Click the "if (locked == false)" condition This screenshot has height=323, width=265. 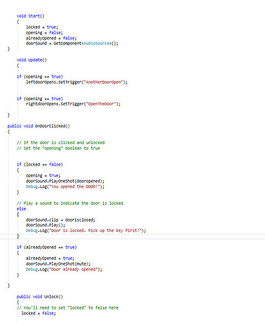point(40,165)
